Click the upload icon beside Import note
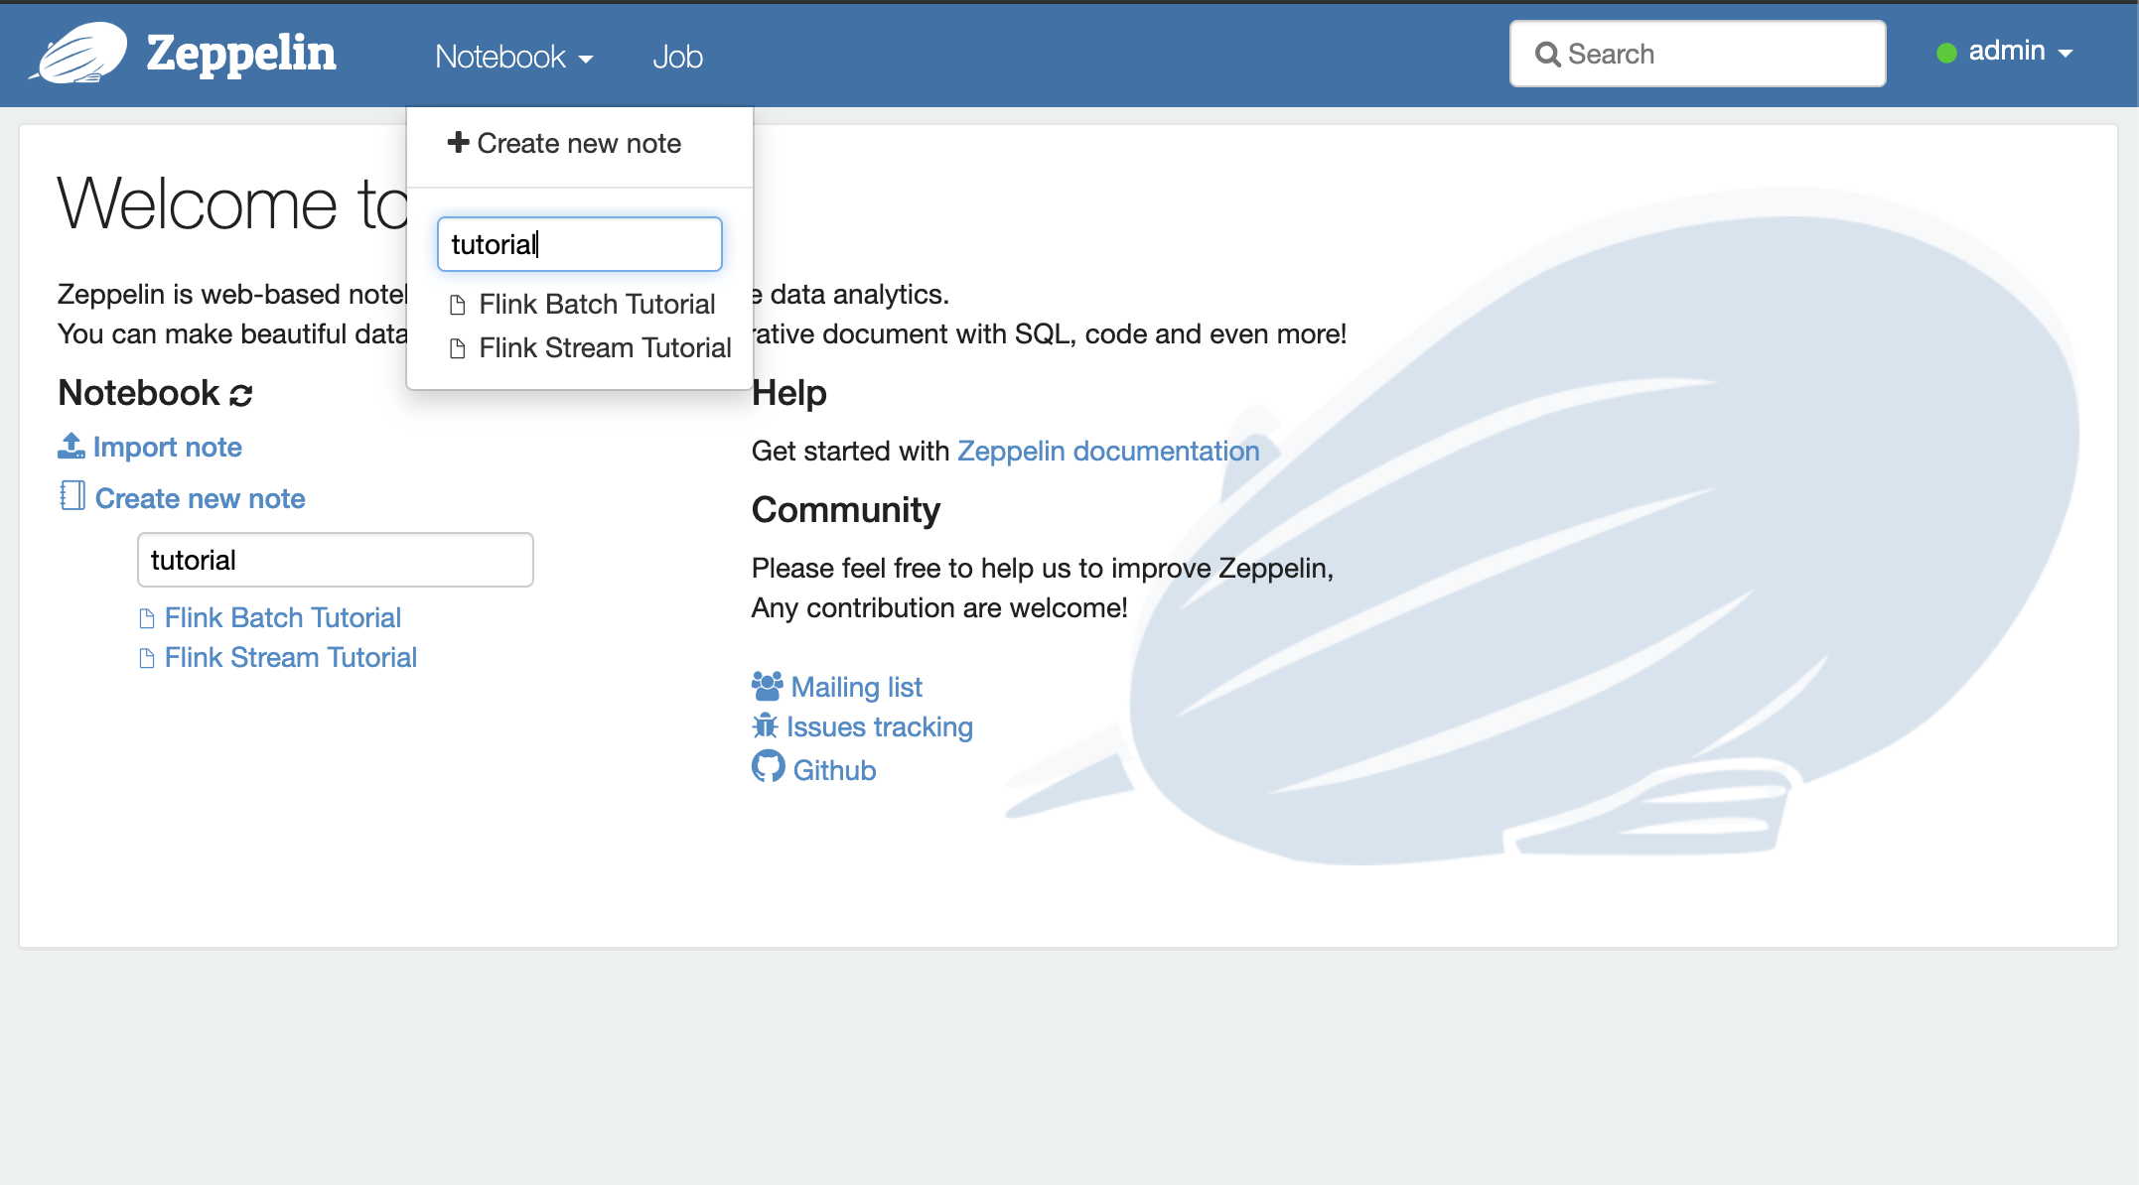The image size is (2139, 1185). point(71,446)
